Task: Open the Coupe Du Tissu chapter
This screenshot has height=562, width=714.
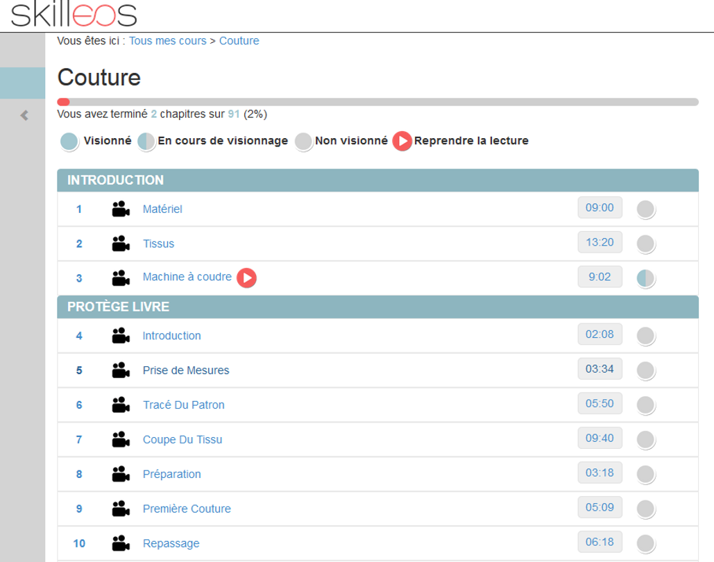Action: point(182,439)
